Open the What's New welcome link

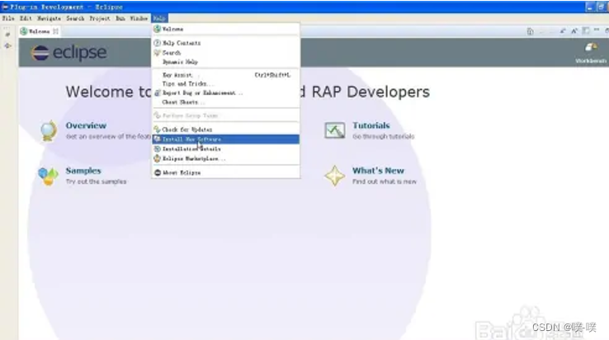coord(378,171)
